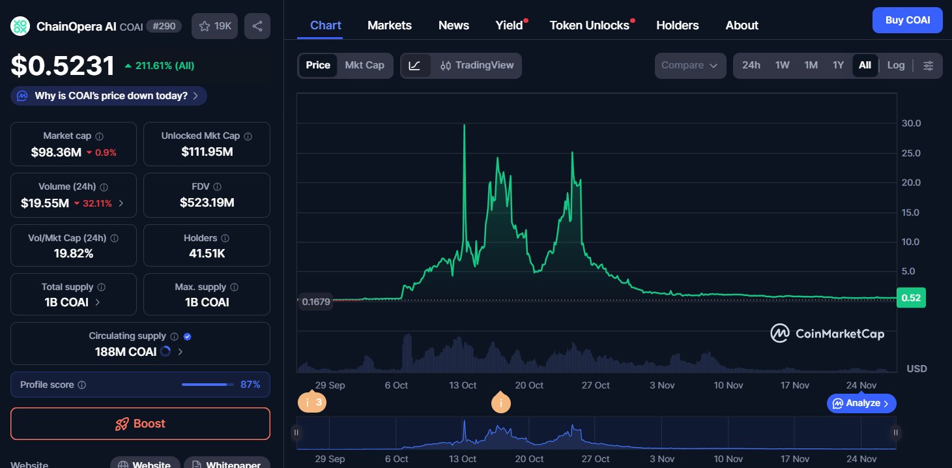This screenshot has height=468, width=952.
Task: Expand Volume (24h) details chevron
Action: pos(121,203)
